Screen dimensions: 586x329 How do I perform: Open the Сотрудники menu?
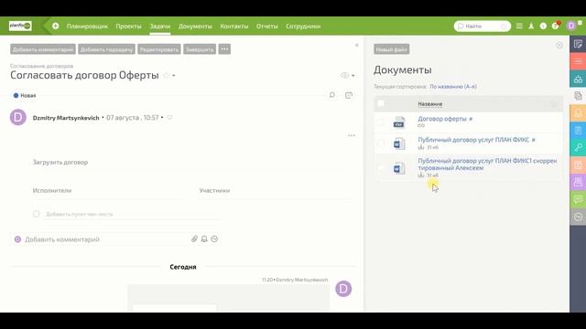click(303, 27)
